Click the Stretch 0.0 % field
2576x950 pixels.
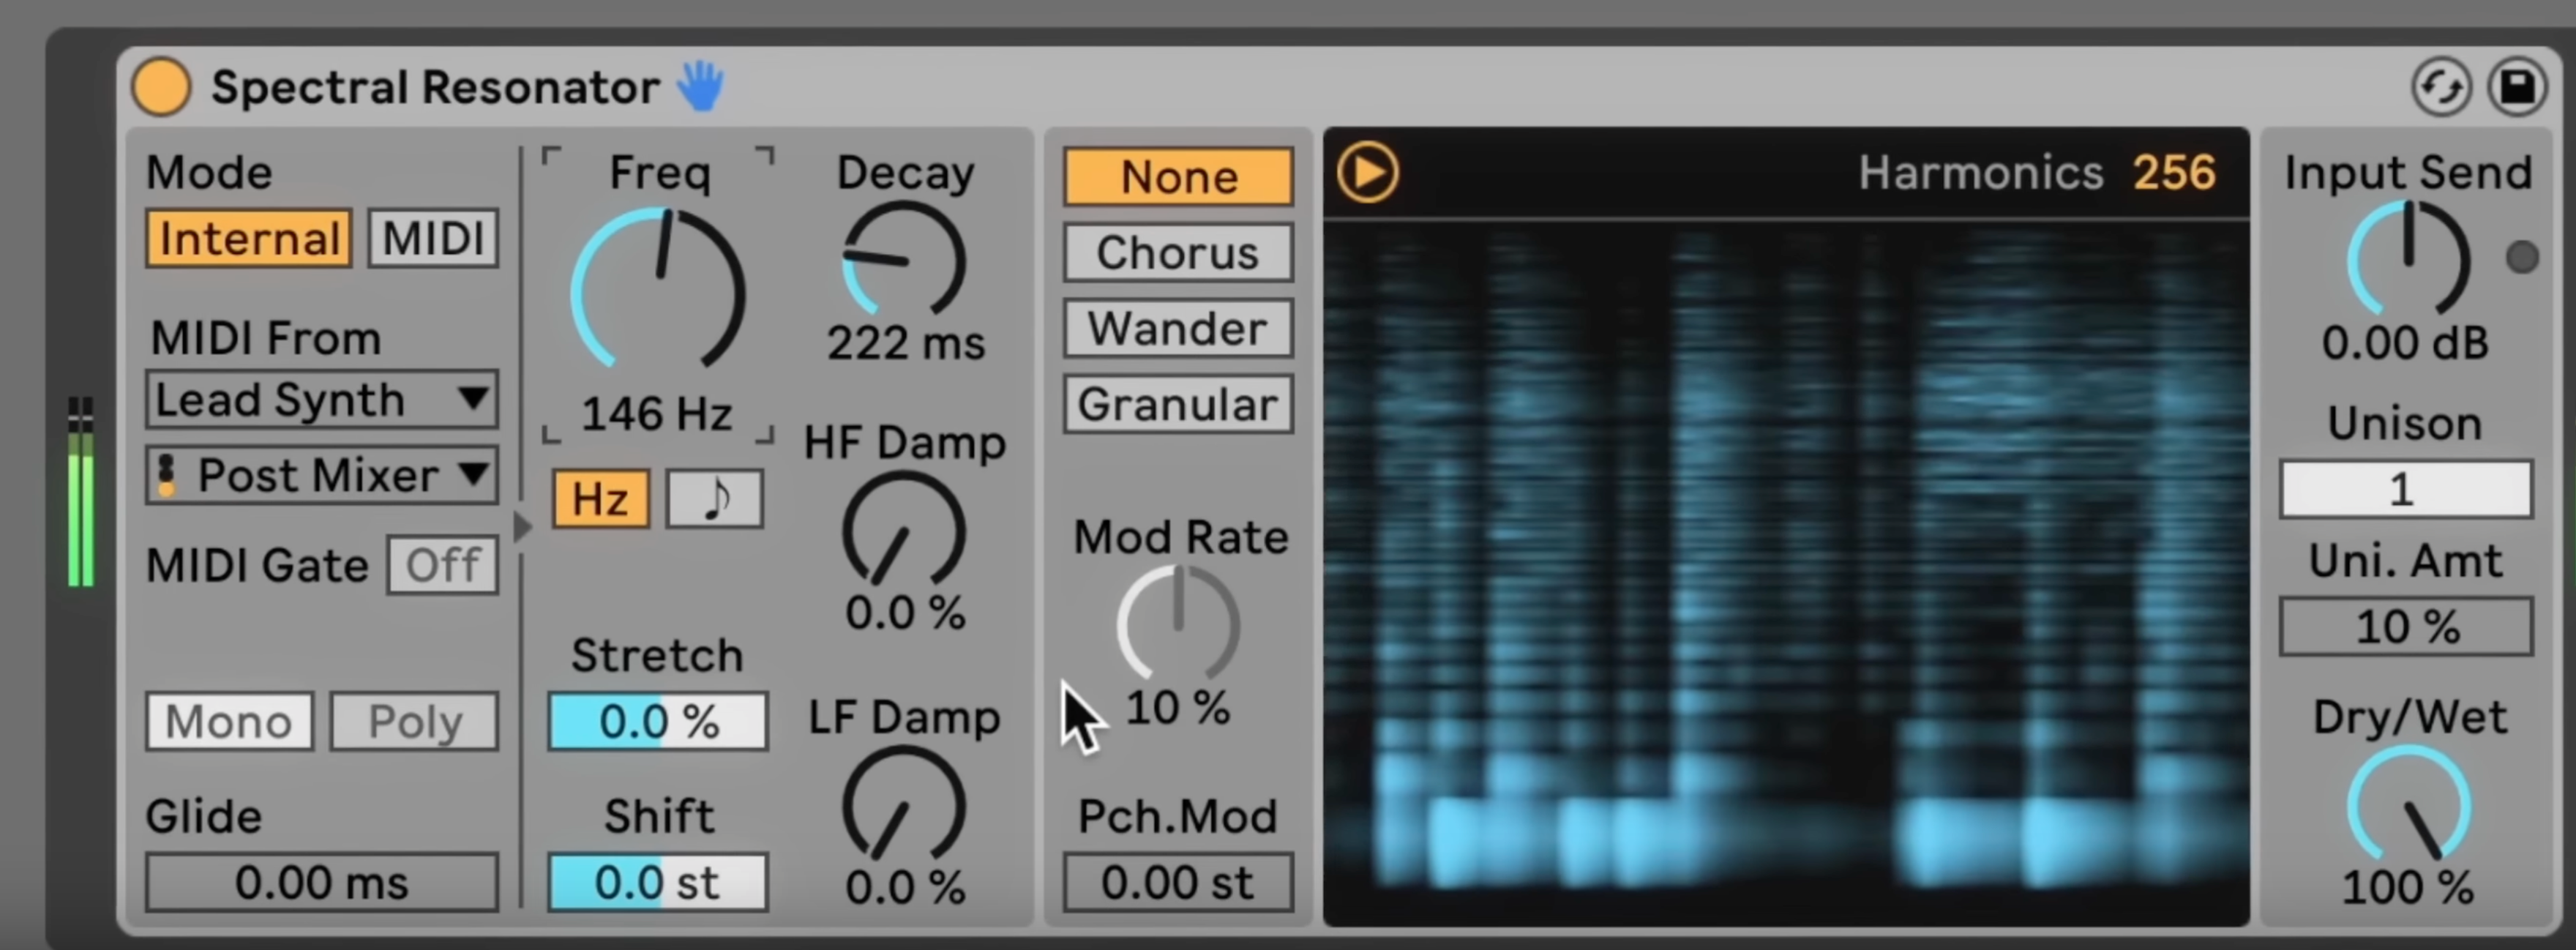(658, 721)
